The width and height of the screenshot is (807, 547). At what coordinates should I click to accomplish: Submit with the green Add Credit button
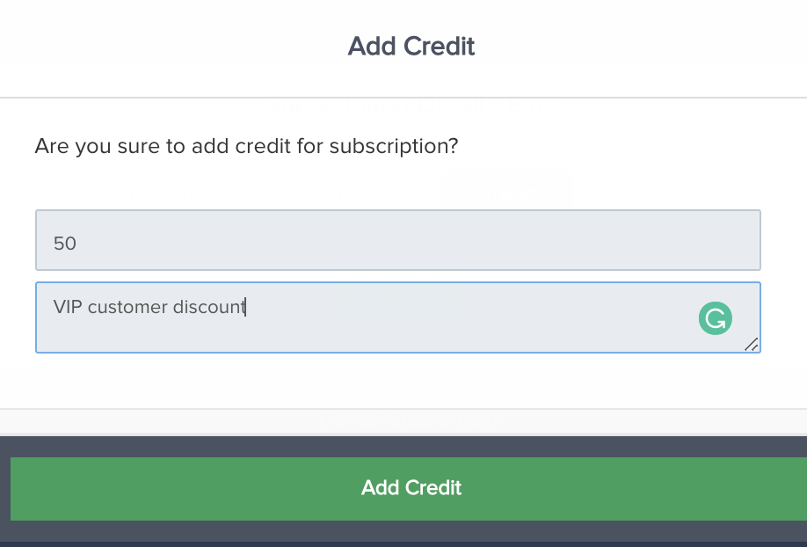tap(409, 488)
